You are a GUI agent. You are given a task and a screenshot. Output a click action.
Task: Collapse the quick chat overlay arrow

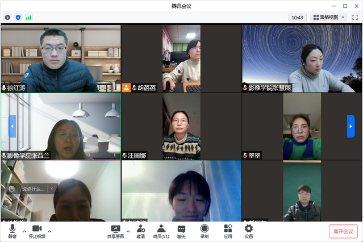tap(52, 189)
